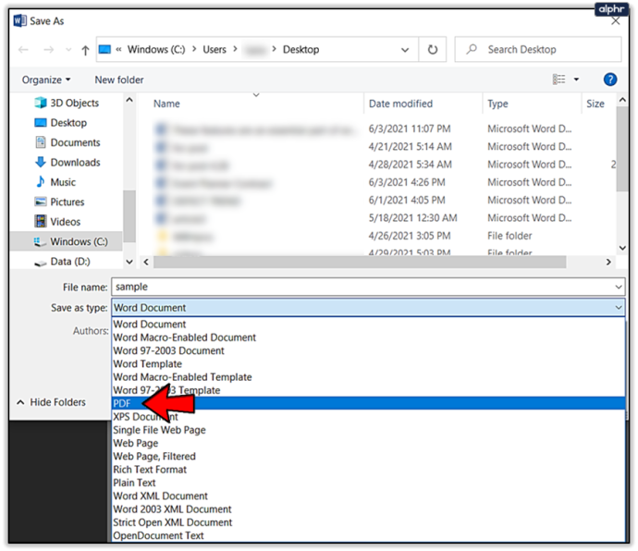
Task: Select Plain Text file type
Action: 134,483
